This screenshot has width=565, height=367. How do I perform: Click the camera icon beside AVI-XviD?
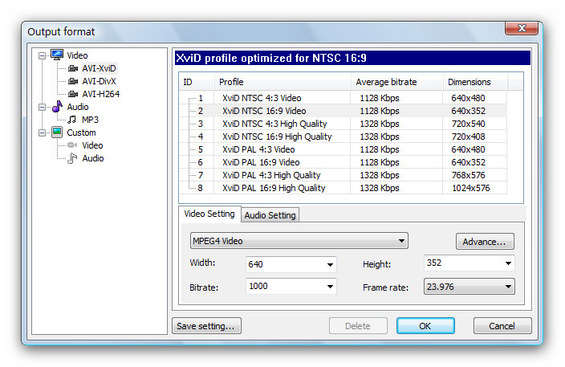pyautogui.click(x=73, y=68)
